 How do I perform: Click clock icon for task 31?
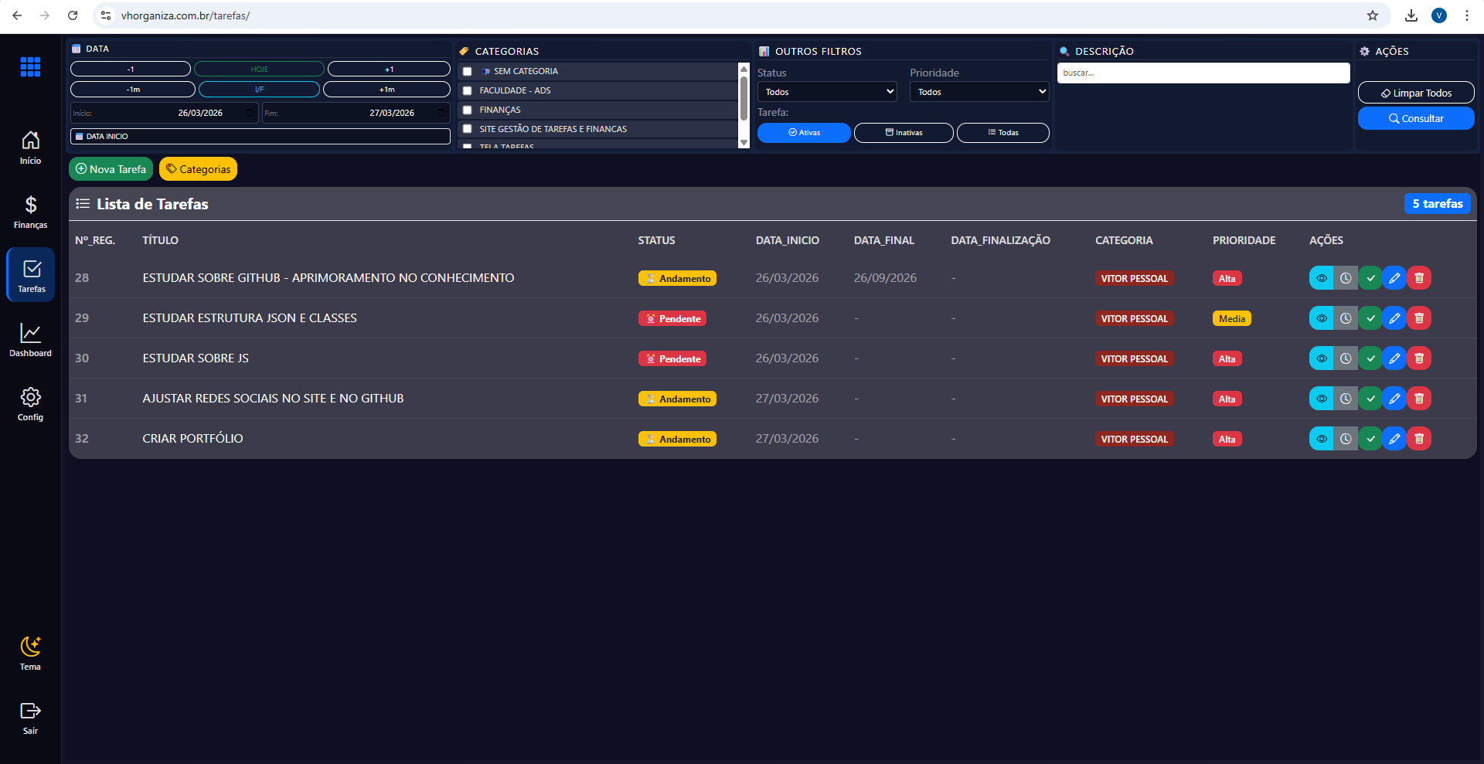pos(1346,399)
